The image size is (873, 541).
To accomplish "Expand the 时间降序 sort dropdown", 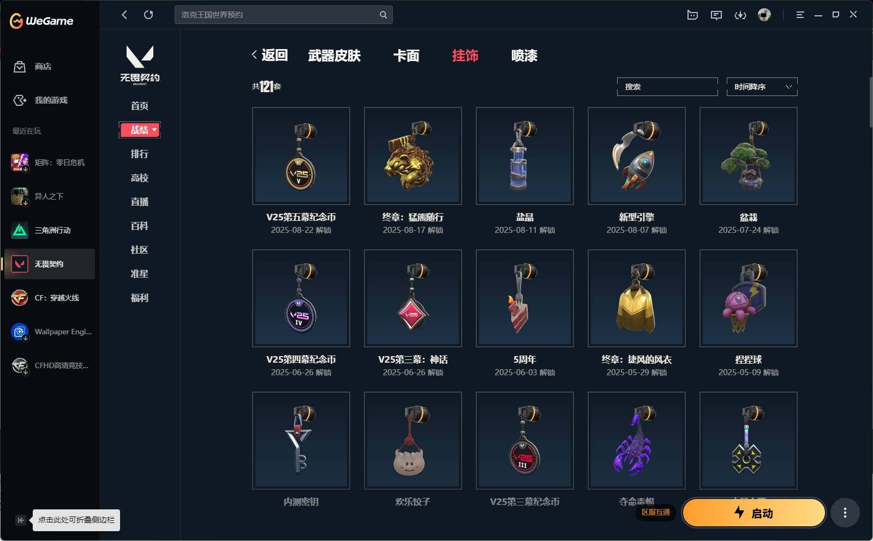I will (762, 87).
